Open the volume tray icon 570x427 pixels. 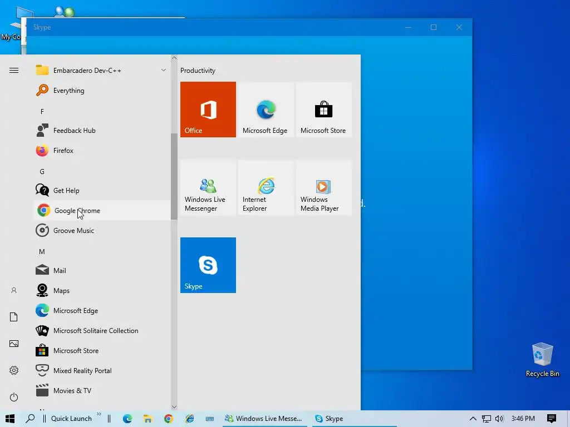pos(499,419)
